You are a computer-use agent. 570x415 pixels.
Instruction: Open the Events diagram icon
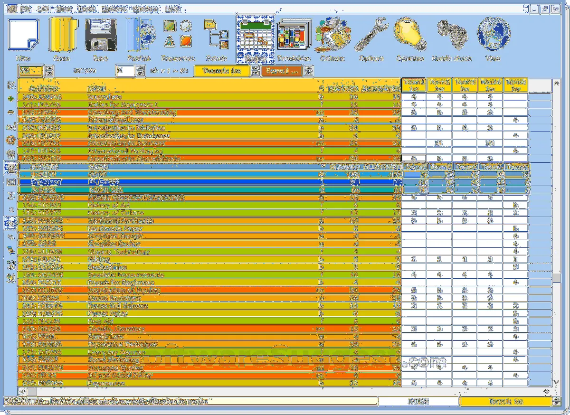(216, 33)
